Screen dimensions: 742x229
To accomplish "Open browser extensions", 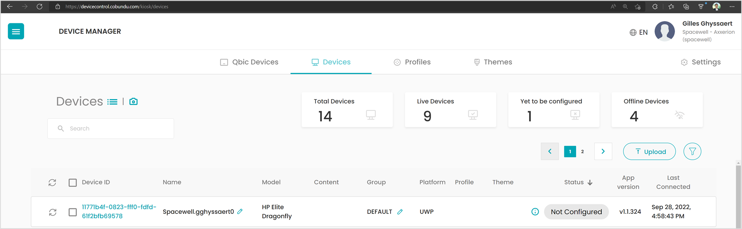I will pyautogui.click(x=655, y=7).
